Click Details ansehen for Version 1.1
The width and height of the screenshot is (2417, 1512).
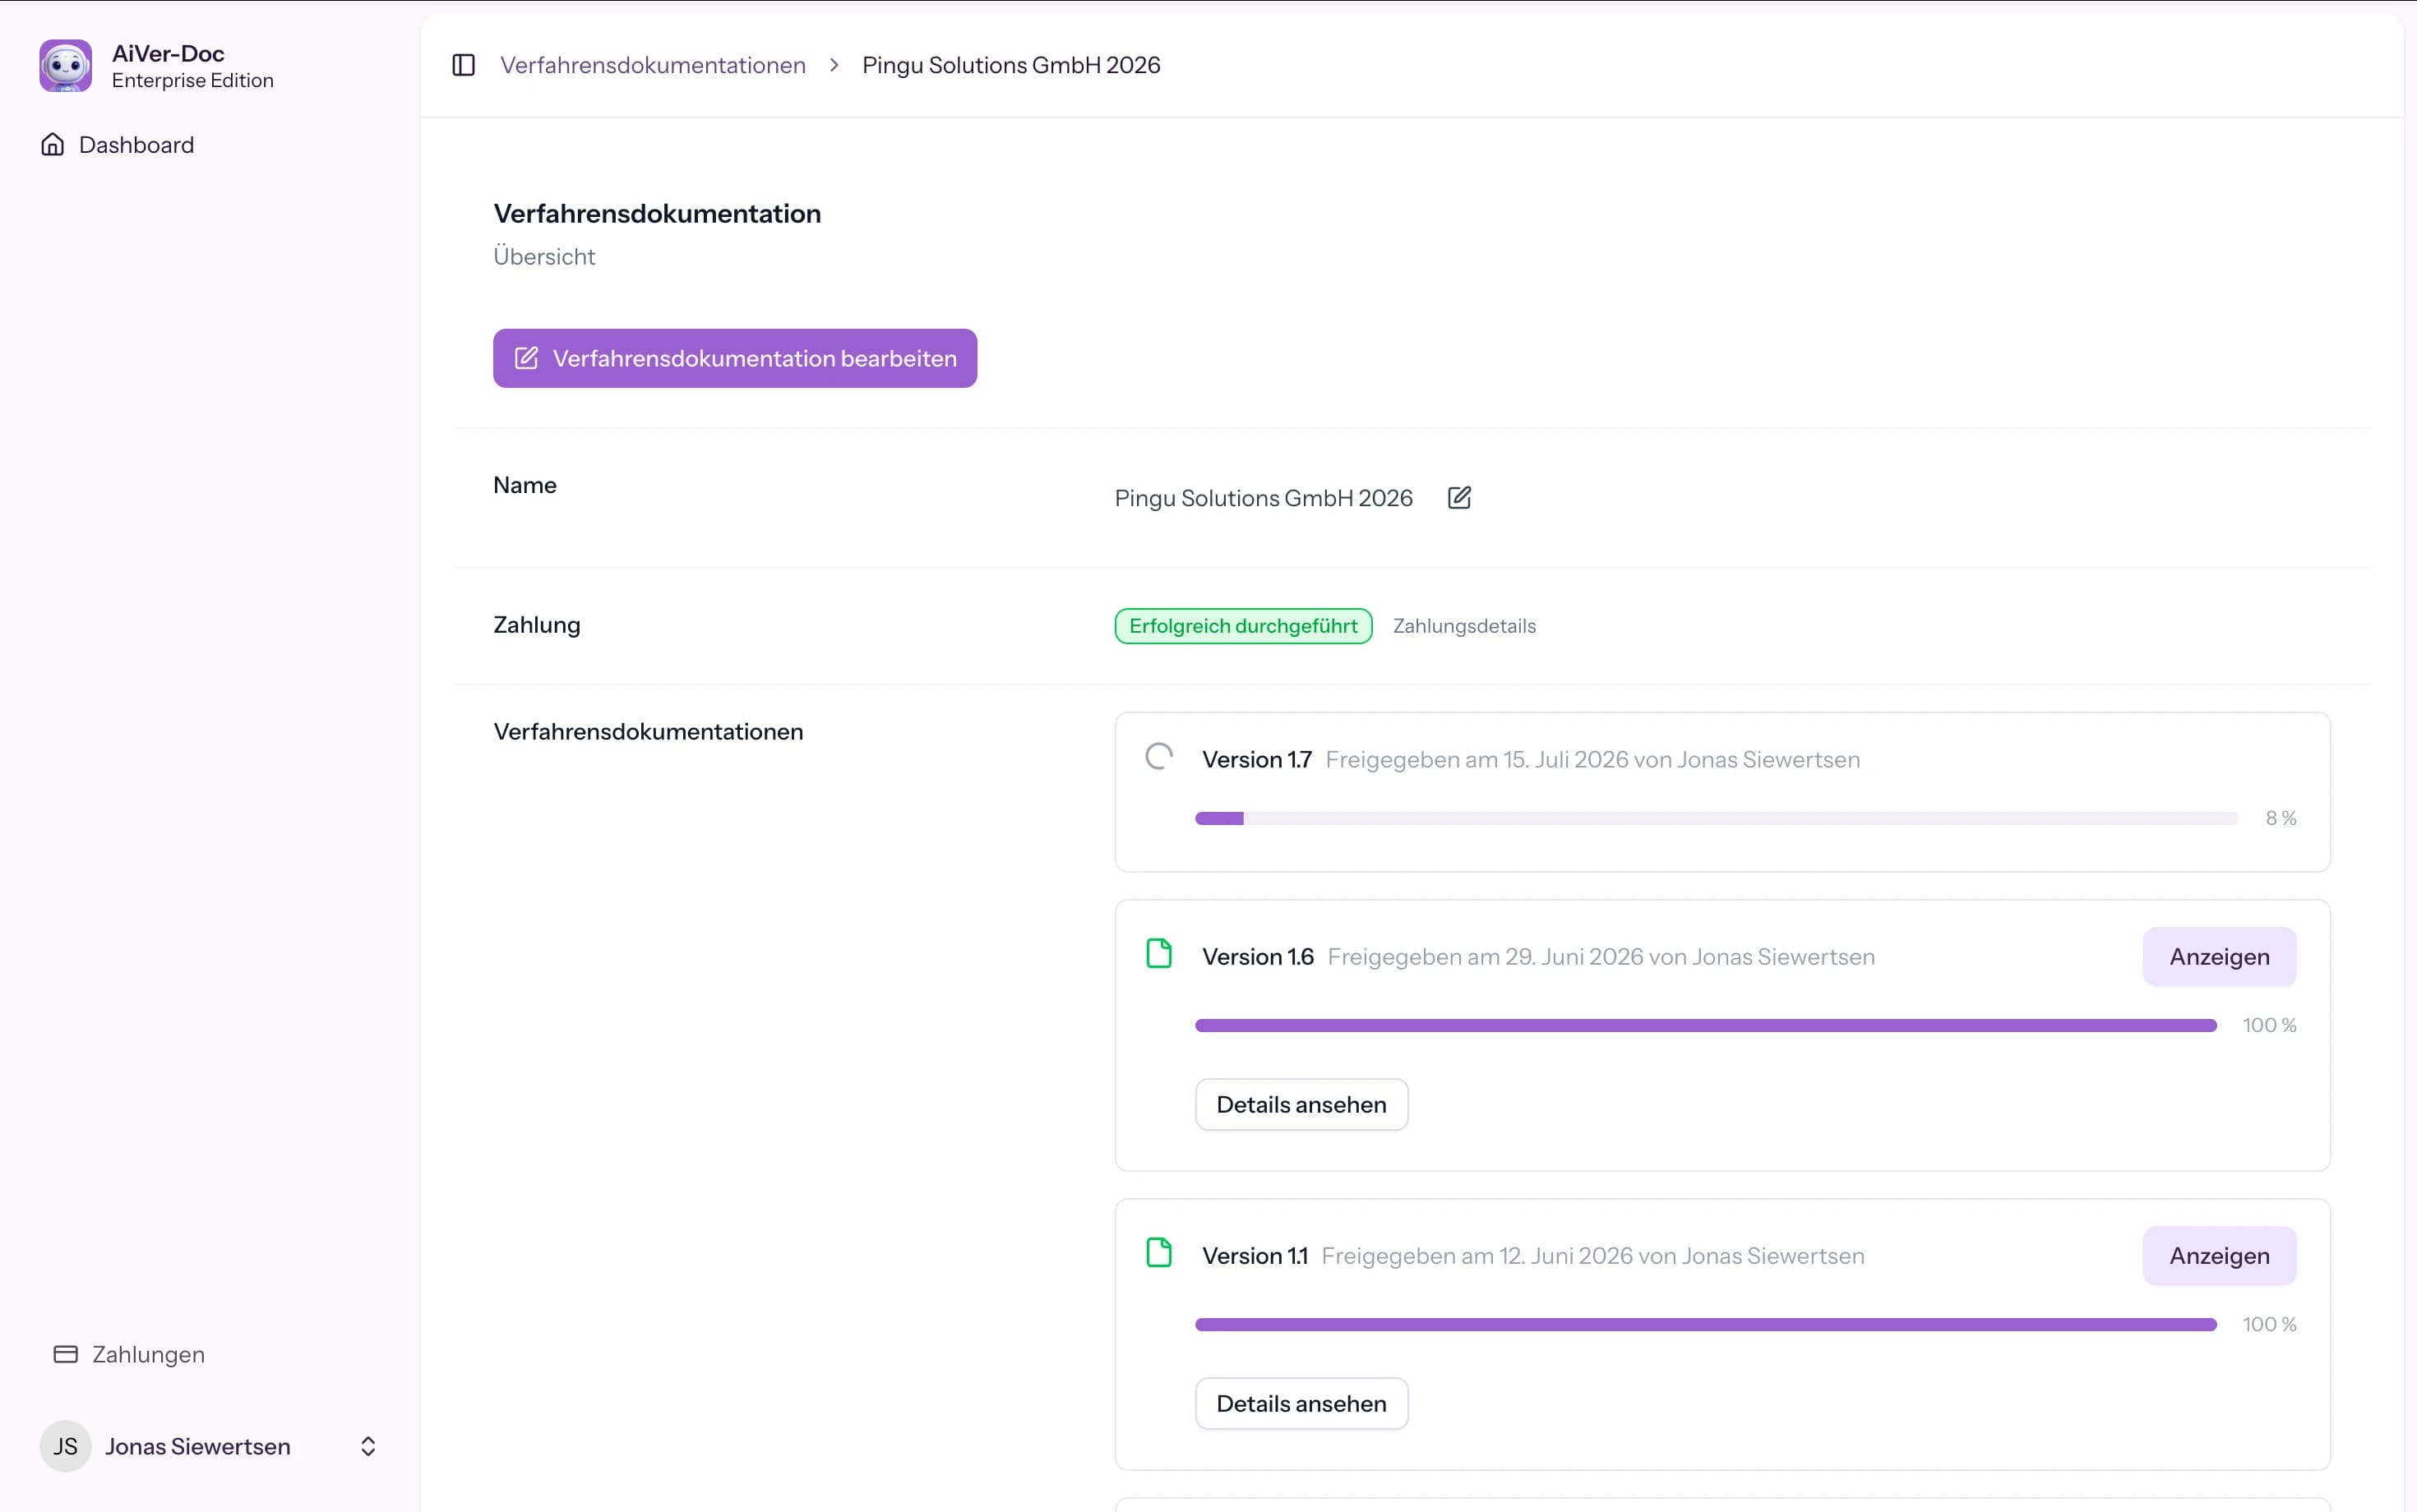pyautogui.click(x=1301, y=1403)
